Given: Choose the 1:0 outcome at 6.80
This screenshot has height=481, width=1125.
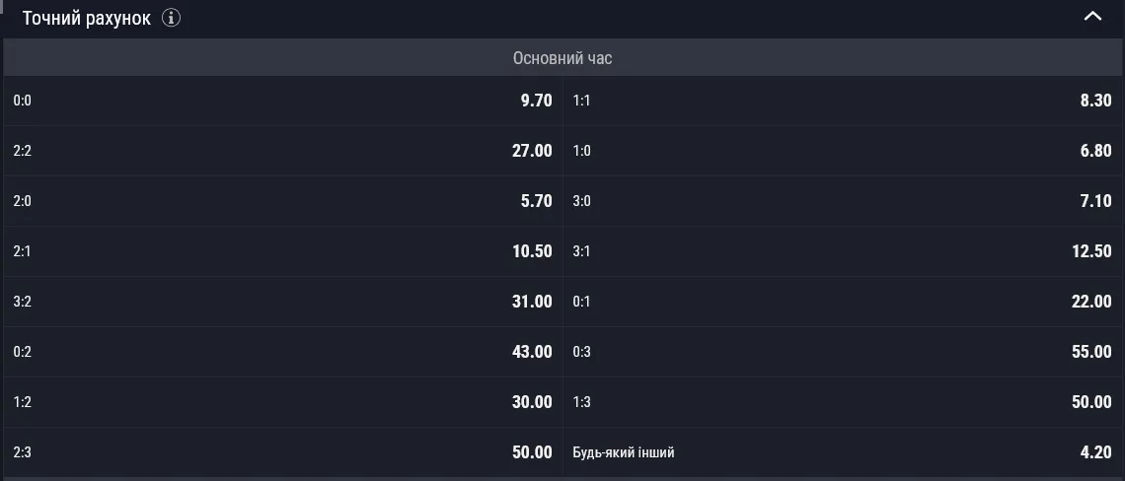Looking at the screenshot, I should (843, 151).
